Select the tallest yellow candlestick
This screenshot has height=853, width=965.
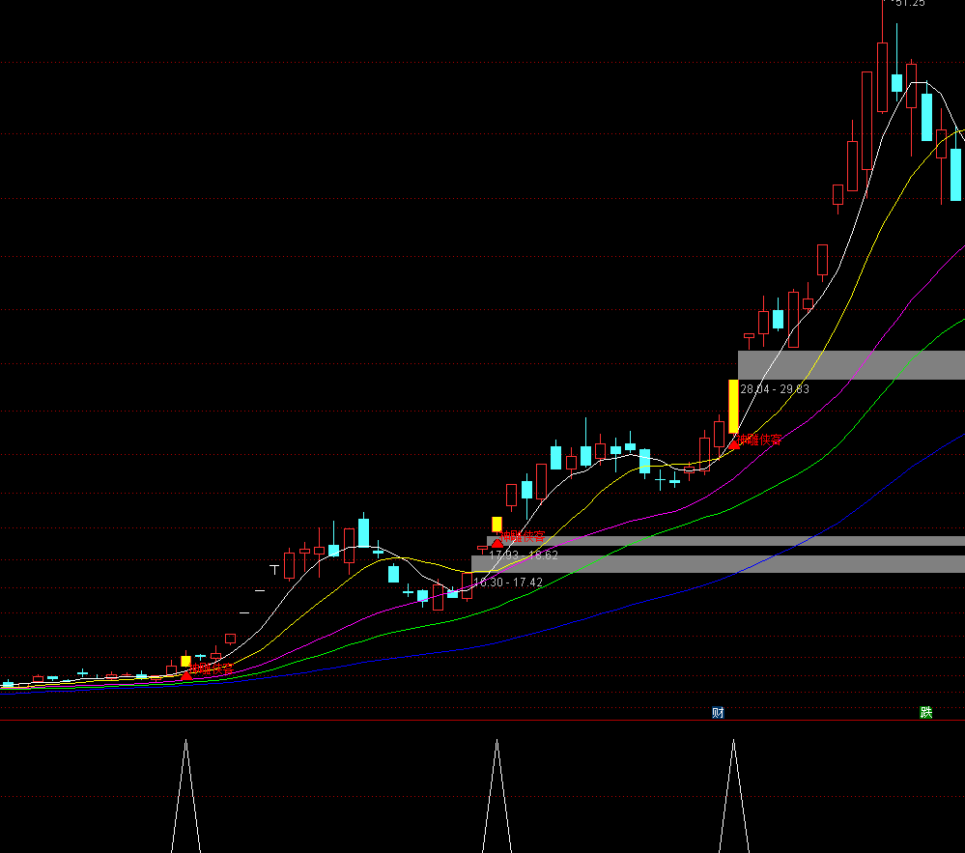click(x=733, y=407)
